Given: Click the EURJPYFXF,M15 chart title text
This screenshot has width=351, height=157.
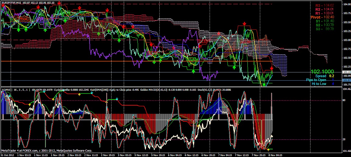Looking at the screenshot, I should tap(11, 3).
